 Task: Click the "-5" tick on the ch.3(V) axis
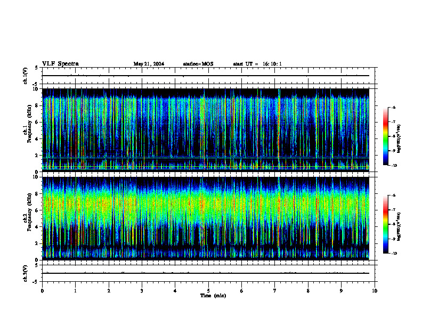tap(36, 282)
